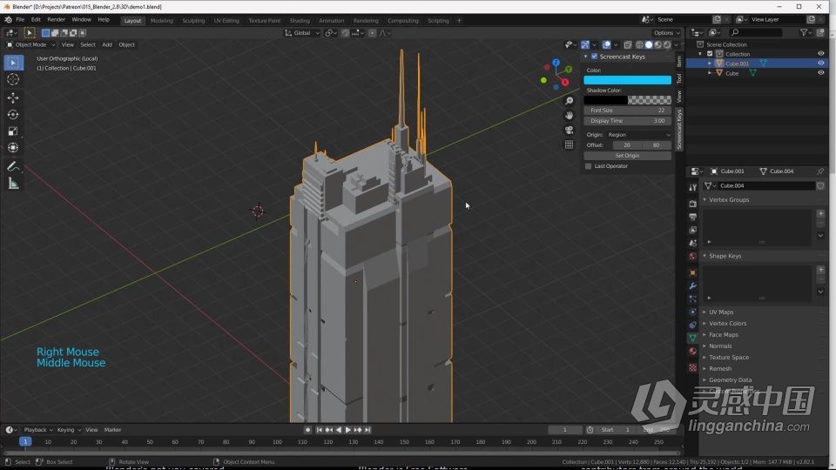Open the View Layer properties tab
Image resolution: width=836 pixels, height=470 pixels.
(692, 230)
